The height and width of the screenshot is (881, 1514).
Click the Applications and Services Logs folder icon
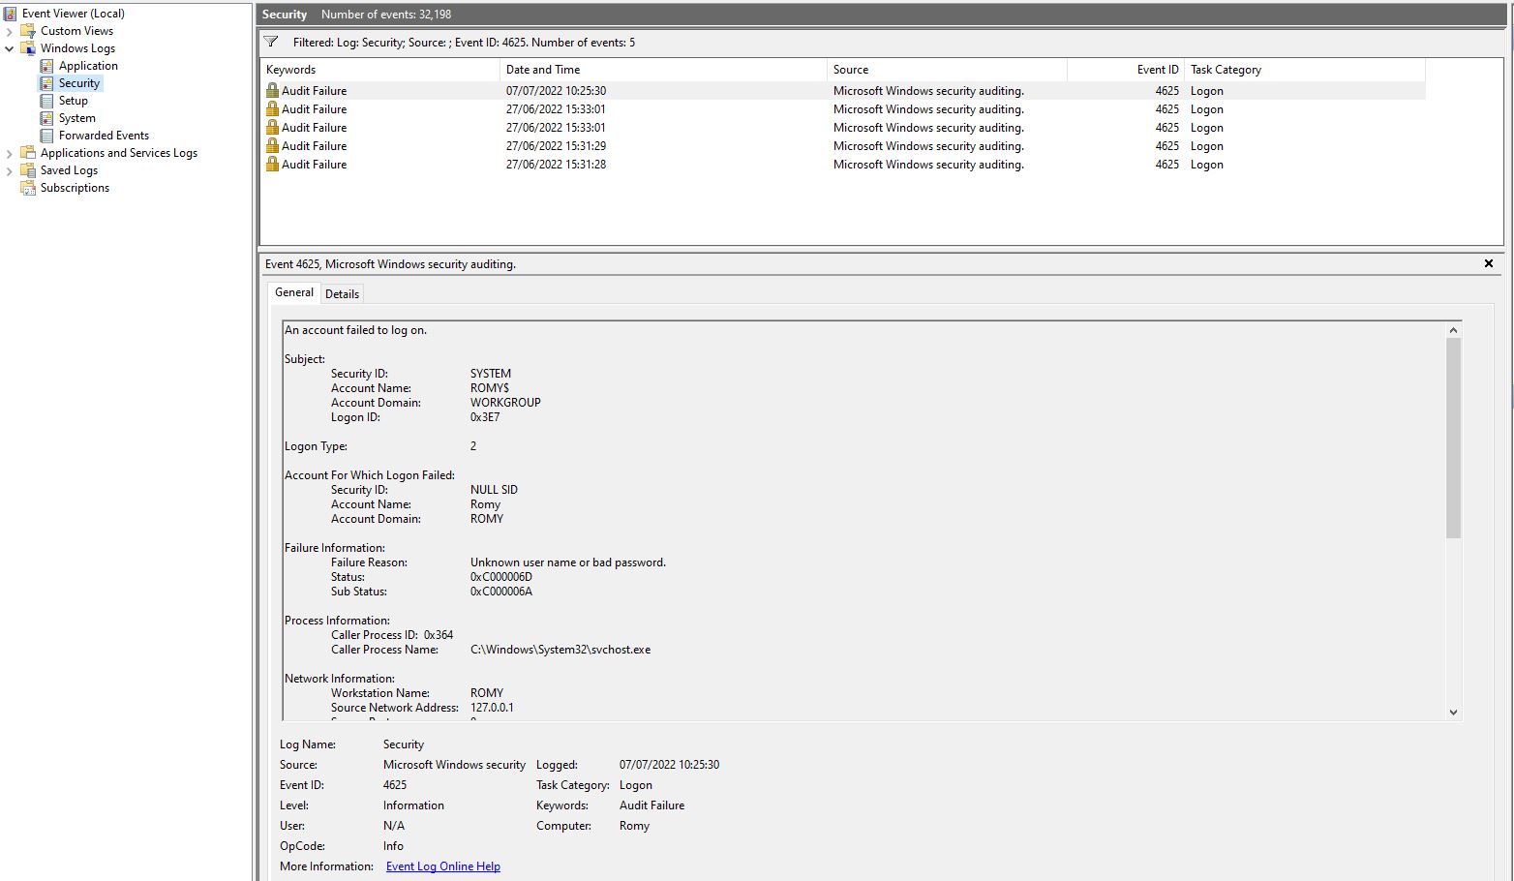pyautogui.click(x=28, y=153)
